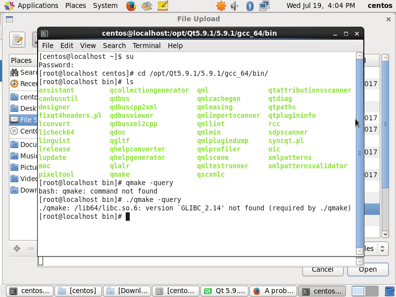Click the File Upload list scrollbar thumb
396x297 pixels.
coord(385,124)
